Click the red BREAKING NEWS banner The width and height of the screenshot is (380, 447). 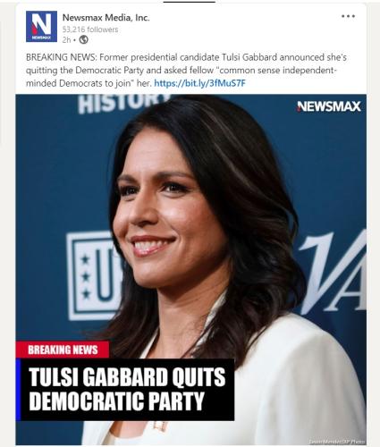(63, 350)
